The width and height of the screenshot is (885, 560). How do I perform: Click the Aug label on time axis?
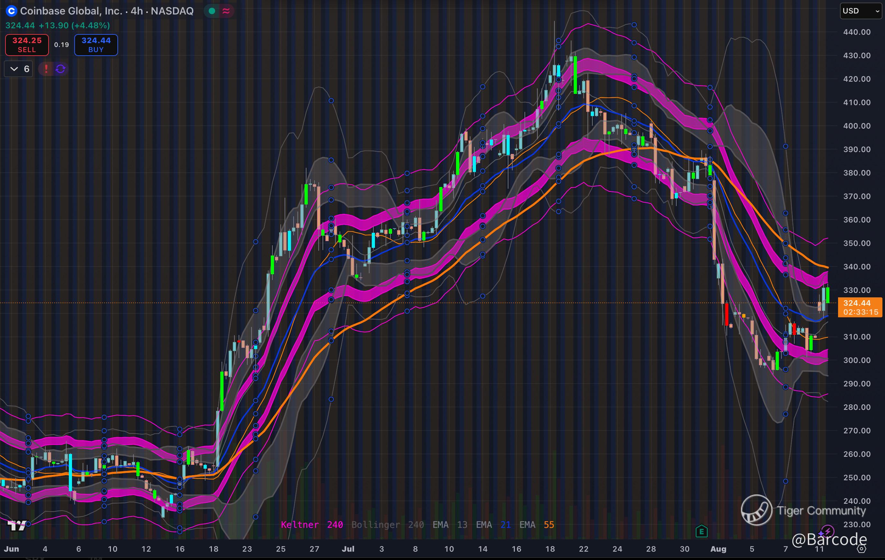click(x=718, y=549)
